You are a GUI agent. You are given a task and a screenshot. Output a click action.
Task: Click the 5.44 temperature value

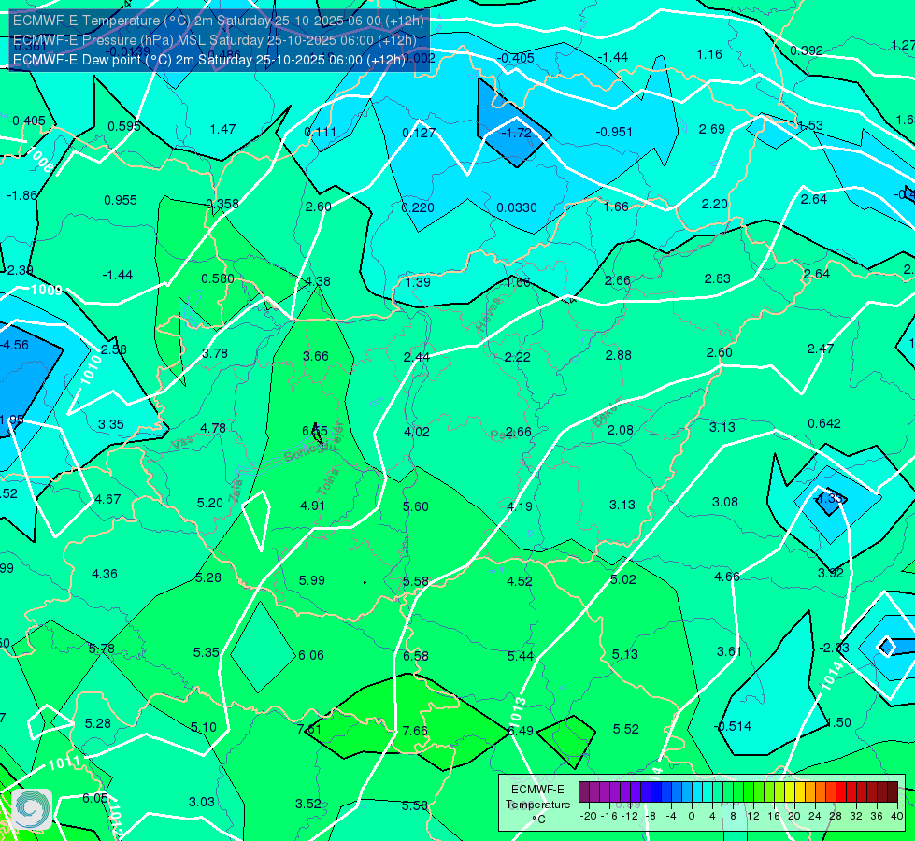521,657
